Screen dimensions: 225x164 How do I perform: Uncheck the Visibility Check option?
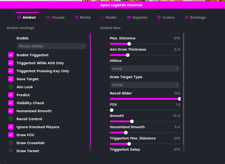[x=11, y=103]
